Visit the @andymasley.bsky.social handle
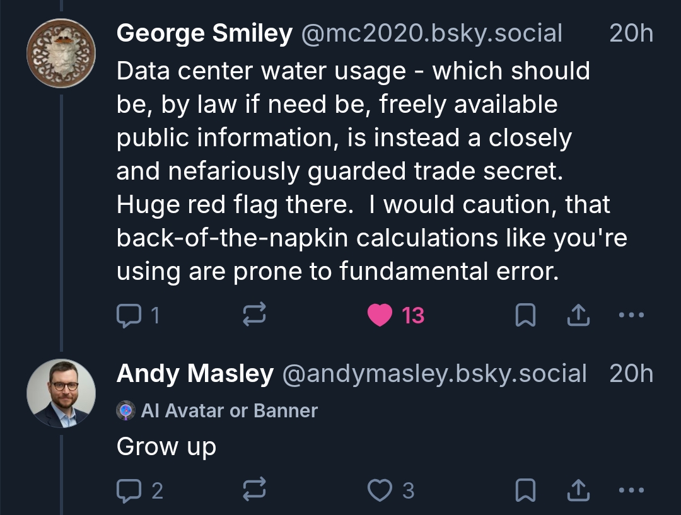This screenshot has height=515, width=681. 434,374
